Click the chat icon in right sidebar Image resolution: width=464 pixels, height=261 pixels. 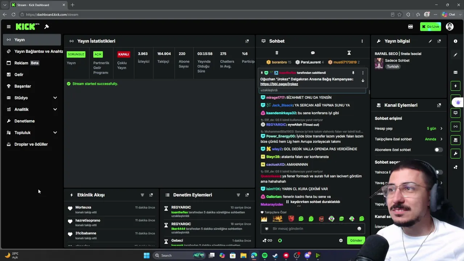(x=456, y=113)
